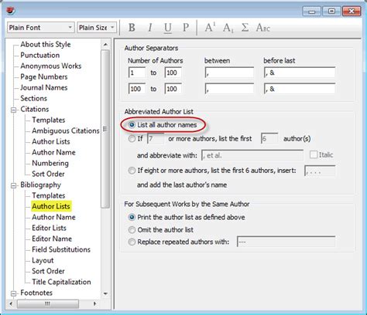Open Editor Name settings
The image size is (367, 315).
52,239
